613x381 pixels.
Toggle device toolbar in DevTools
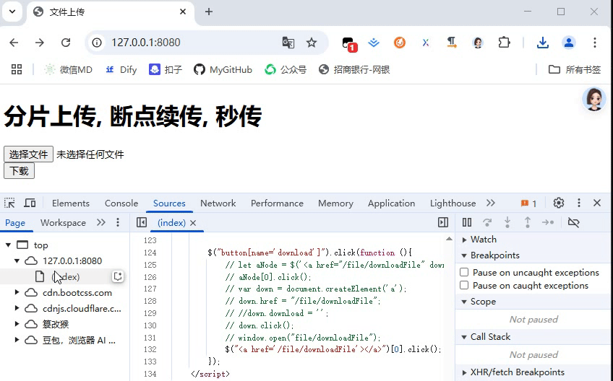click(30, 203)
